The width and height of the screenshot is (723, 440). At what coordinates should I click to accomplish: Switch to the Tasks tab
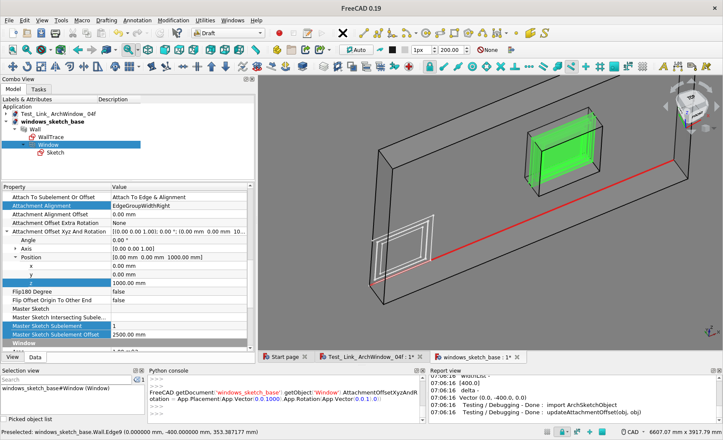[39, 89]
